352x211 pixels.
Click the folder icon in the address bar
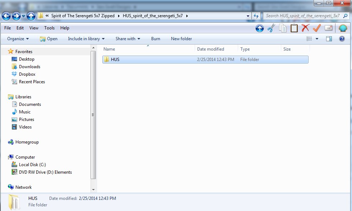[41, 16]
